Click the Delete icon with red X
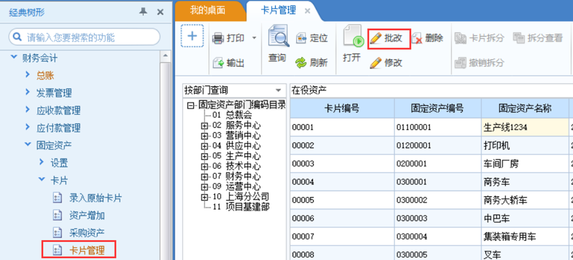 click(418, 38)
